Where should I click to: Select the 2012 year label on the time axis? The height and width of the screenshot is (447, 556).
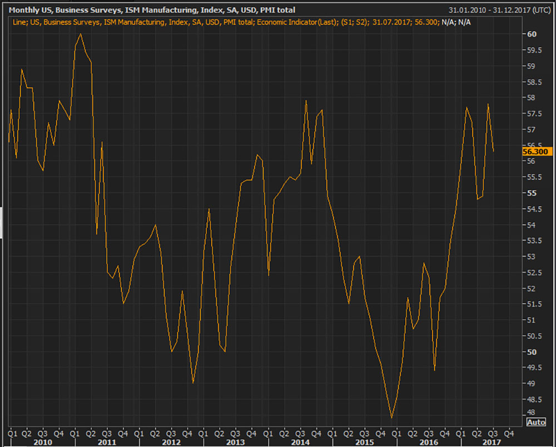(x=171, y=442)
